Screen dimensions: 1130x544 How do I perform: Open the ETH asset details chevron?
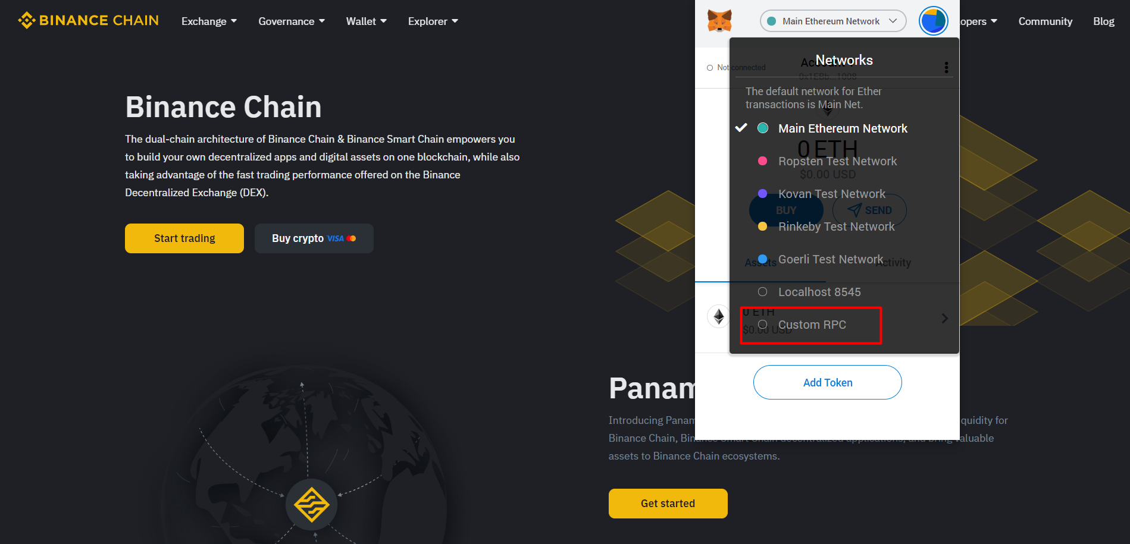[x=945, y=318]
